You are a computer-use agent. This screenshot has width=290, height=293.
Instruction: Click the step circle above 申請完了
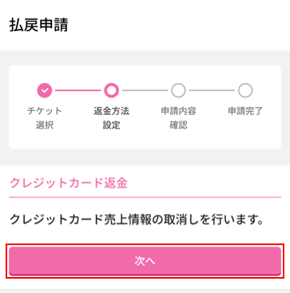(x=245, y=90)
